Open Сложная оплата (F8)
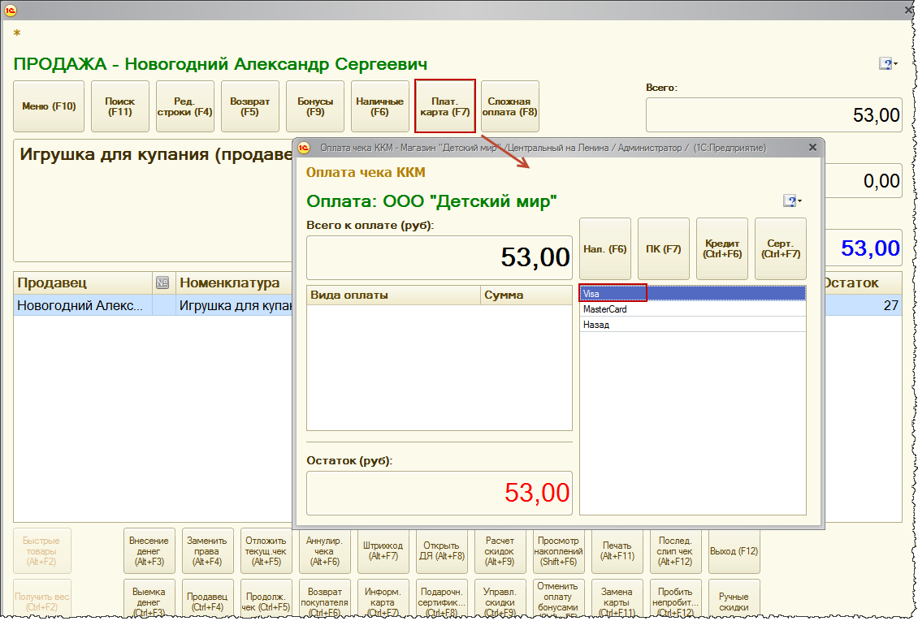Viewport: 918px width, 621px height. (510, 106)
